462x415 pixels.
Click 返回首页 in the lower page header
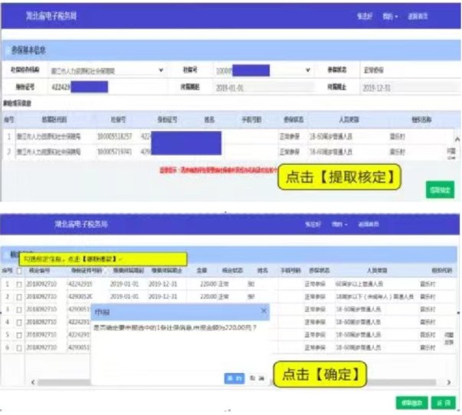[370, 224]
